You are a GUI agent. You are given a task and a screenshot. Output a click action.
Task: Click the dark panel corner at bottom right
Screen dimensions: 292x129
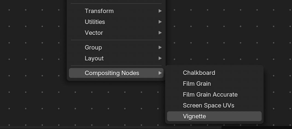pyautogui.click(x=257, y=128)
